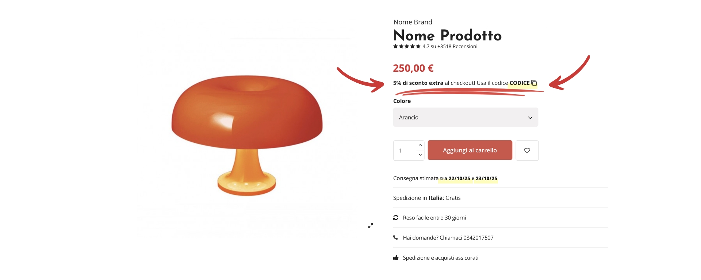Click the five-star rating icons
Image resolution: width=701 pixels, height=280 pixels.
(x=407, y=46)
